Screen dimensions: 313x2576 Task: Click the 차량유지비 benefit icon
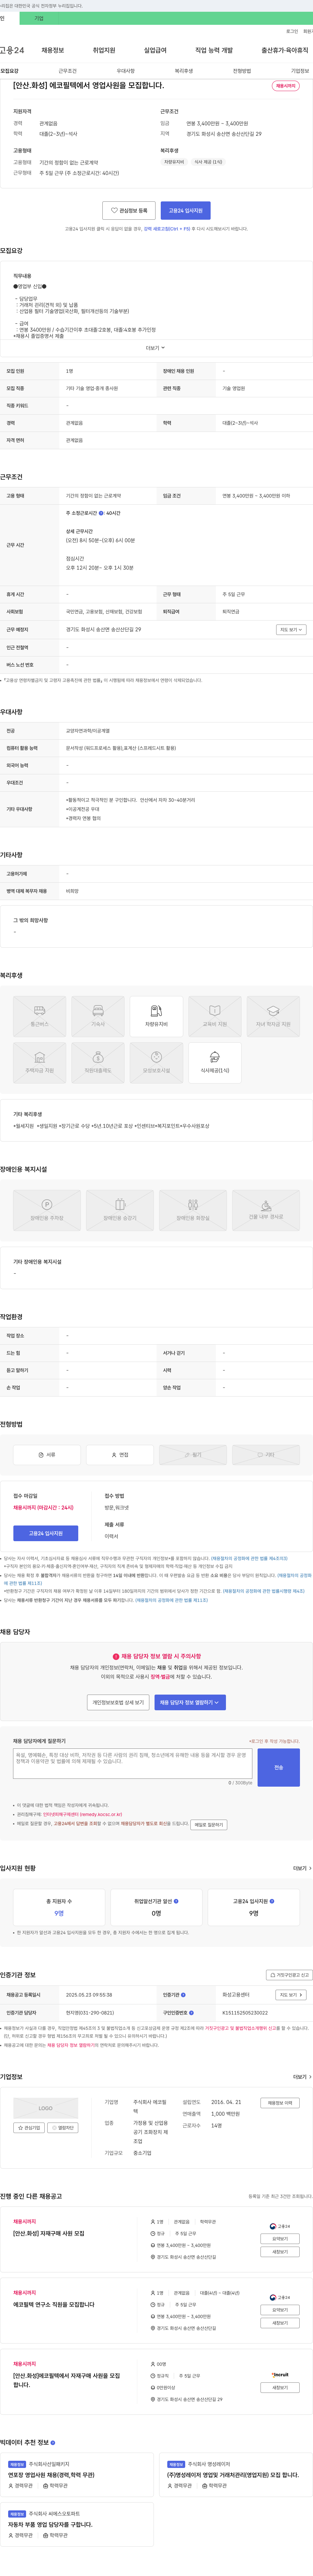156,1016
